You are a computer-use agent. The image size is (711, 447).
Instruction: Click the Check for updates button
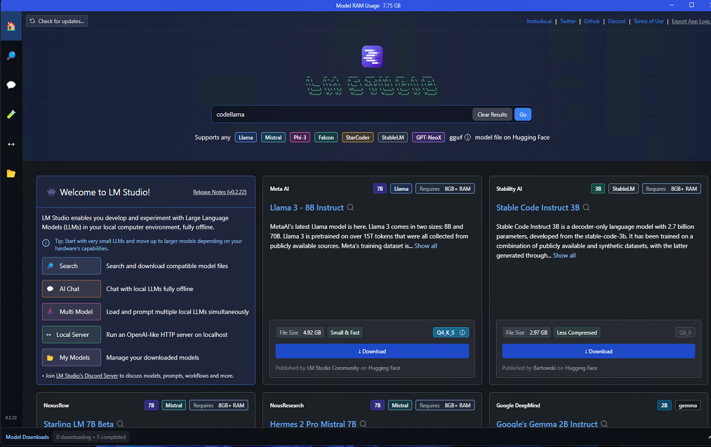[x=57, y=21]
